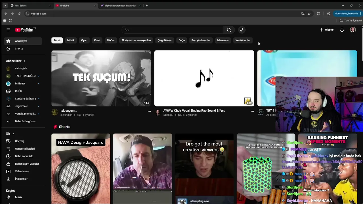Go to Ana Sayfa in sidebar
Image resolution: width=363 pixels, height=204 pixels.
coord(23,41)
